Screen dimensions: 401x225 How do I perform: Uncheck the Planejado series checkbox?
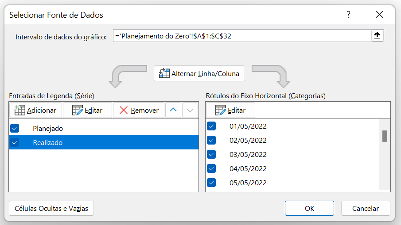(x=15, y=128)
